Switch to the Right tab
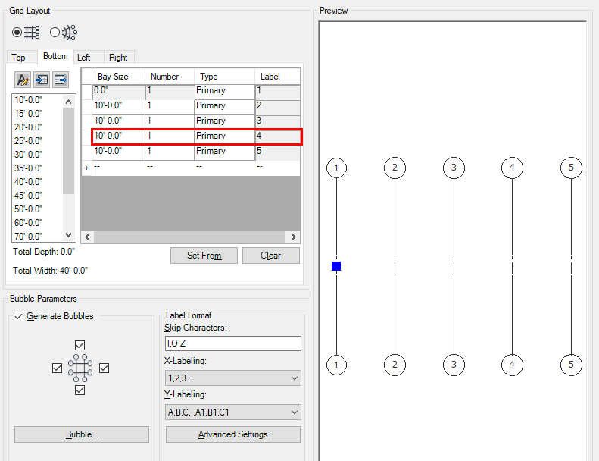The height and width of the screenshot is (461, 599). point(118,58)
